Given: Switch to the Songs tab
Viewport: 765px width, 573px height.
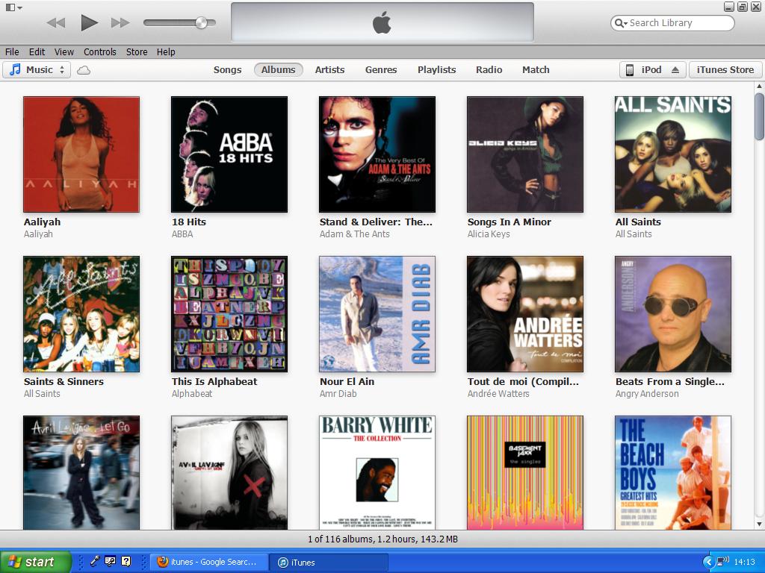Looking at the screenshot, I should tap(227, 70).
